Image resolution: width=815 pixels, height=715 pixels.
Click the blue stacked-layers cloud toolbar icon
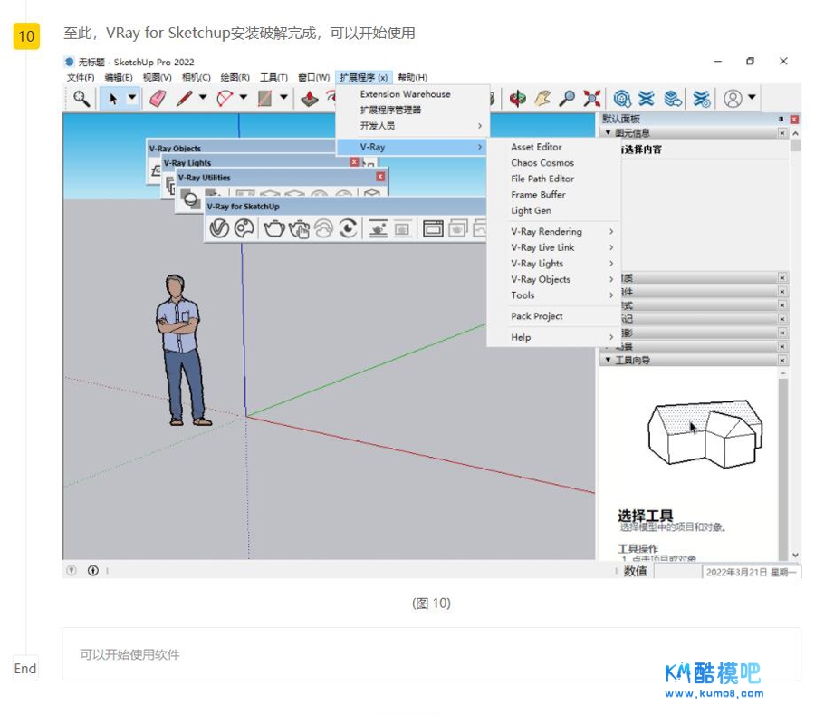point(673,98)
